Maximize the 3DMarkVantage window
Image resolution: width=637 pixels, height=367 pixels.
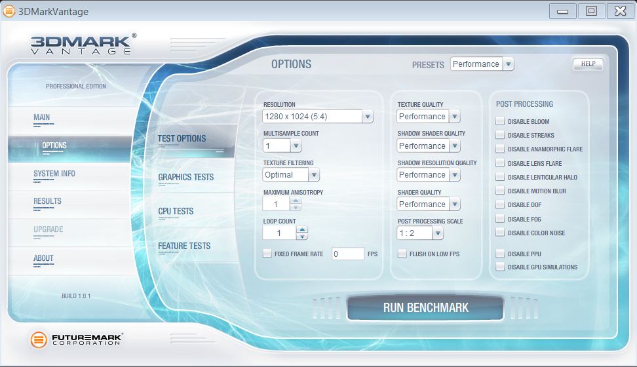592,11
